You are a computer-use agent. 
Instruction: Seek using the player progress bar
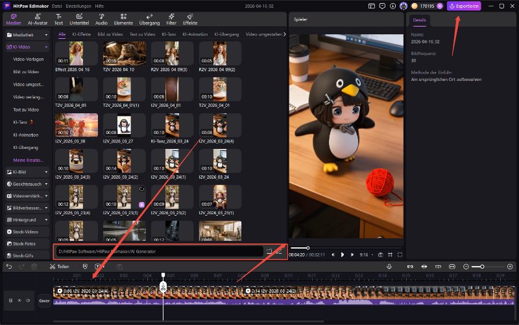[x=346, y=248]
